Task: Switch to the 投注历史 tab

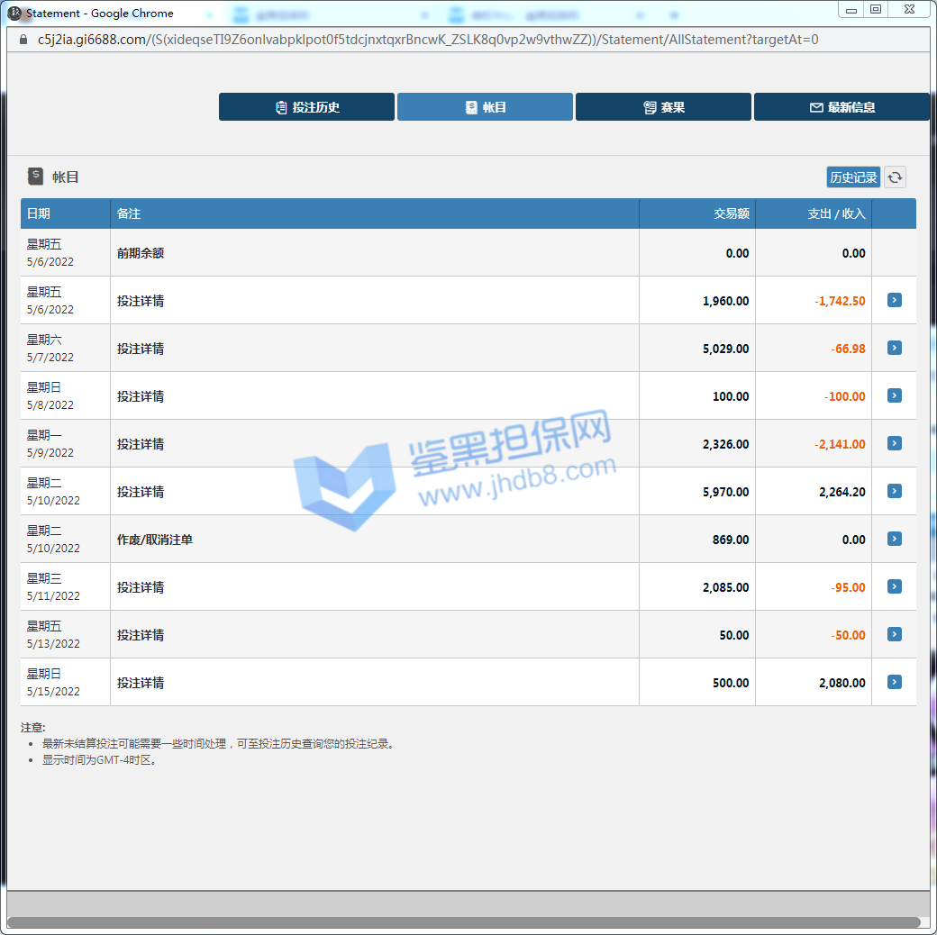Action: (x=306, y=107)
